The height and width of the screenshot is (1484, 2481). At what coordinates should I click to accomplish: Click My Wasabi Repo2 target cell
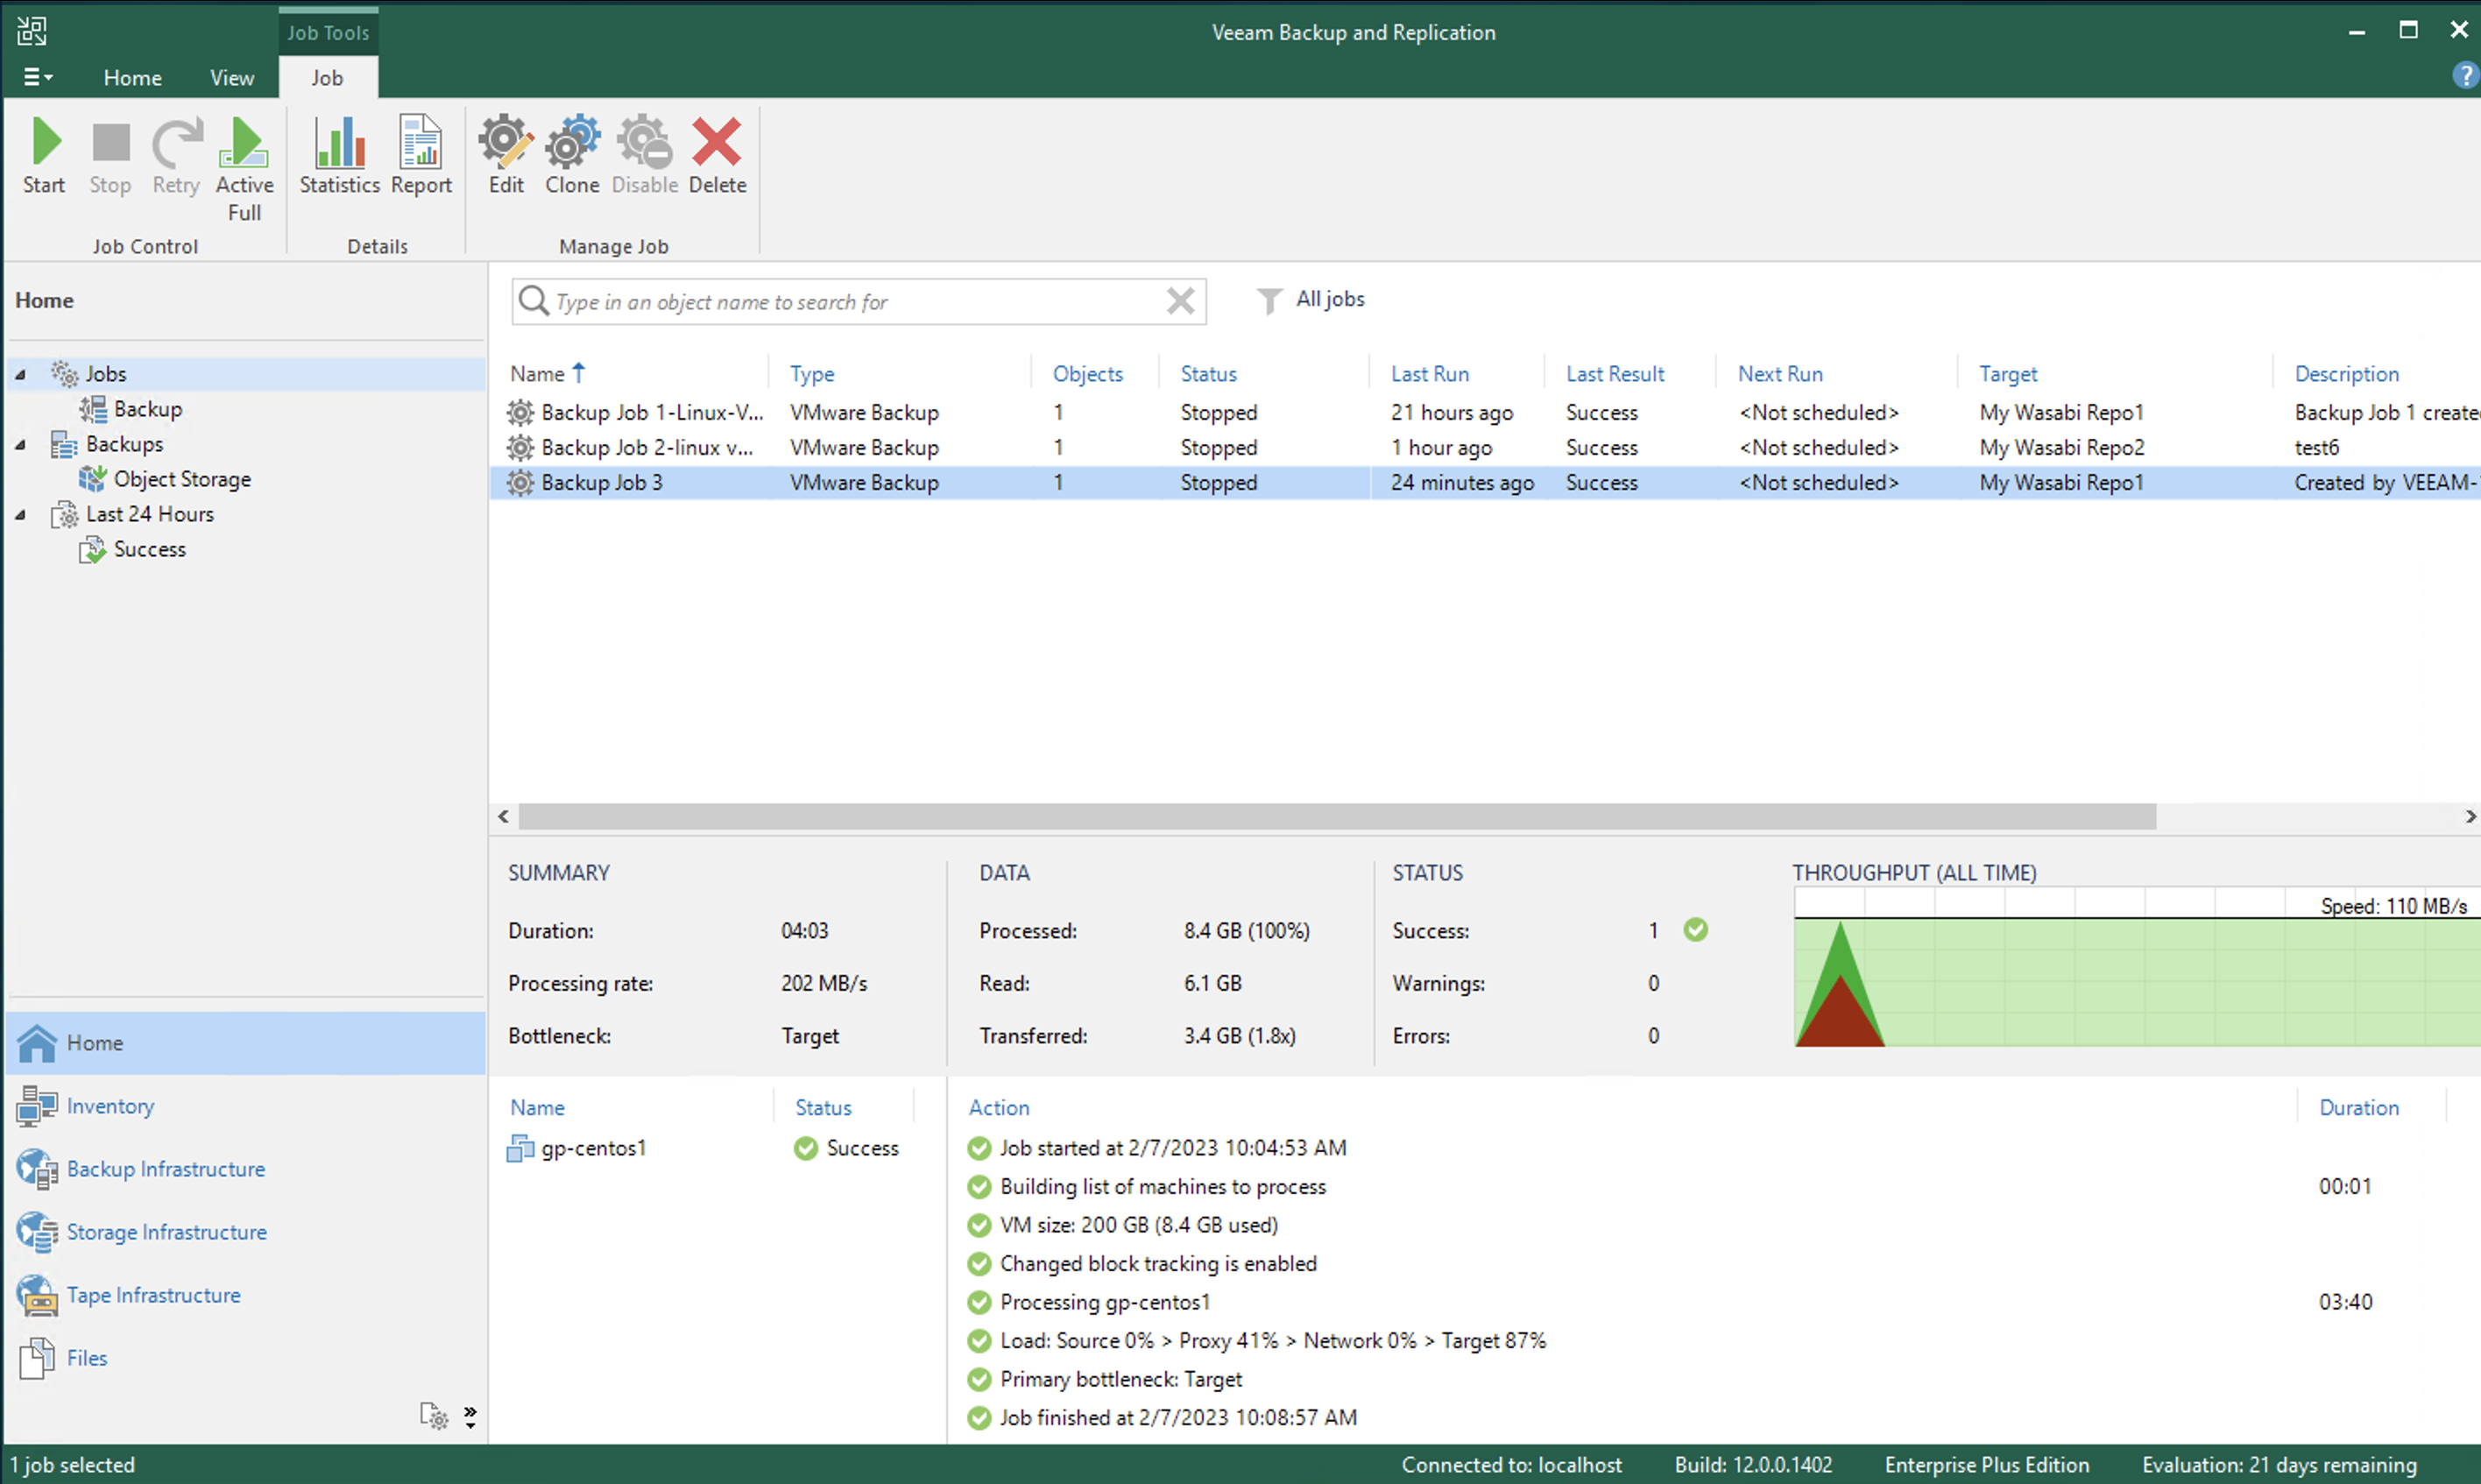click(x=2061, y=447)
